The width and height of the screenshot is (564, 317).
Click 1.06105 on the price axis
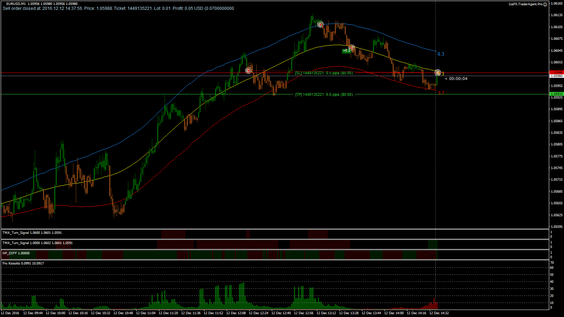557,27
